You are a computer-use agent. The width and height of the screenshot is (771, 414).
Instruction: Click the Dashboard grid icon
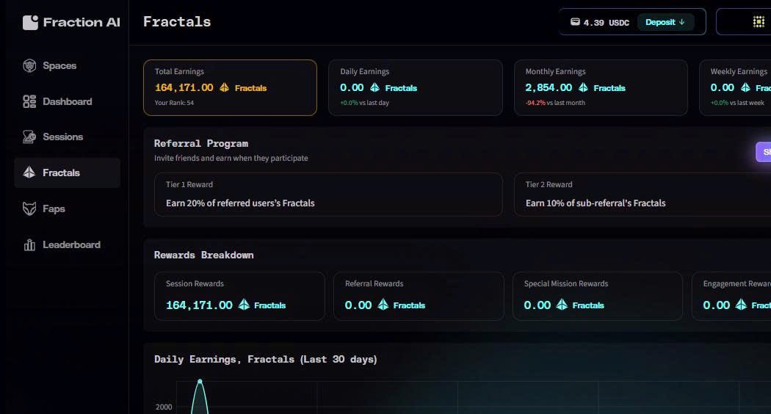click(x=29, y=101)
